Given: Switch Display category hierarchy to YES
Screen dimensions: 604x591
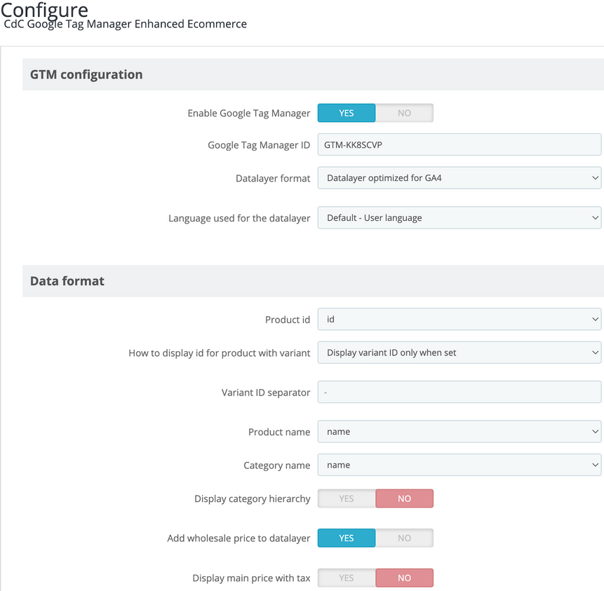Looking at the screenshot, I should 347,498.
